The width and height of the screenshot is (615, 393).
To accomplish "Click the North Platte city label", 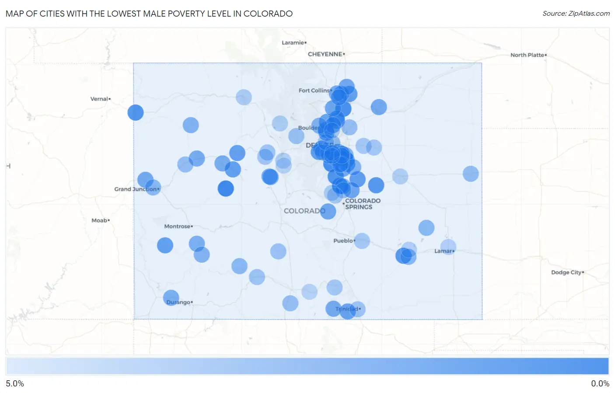I will [527, 55].
